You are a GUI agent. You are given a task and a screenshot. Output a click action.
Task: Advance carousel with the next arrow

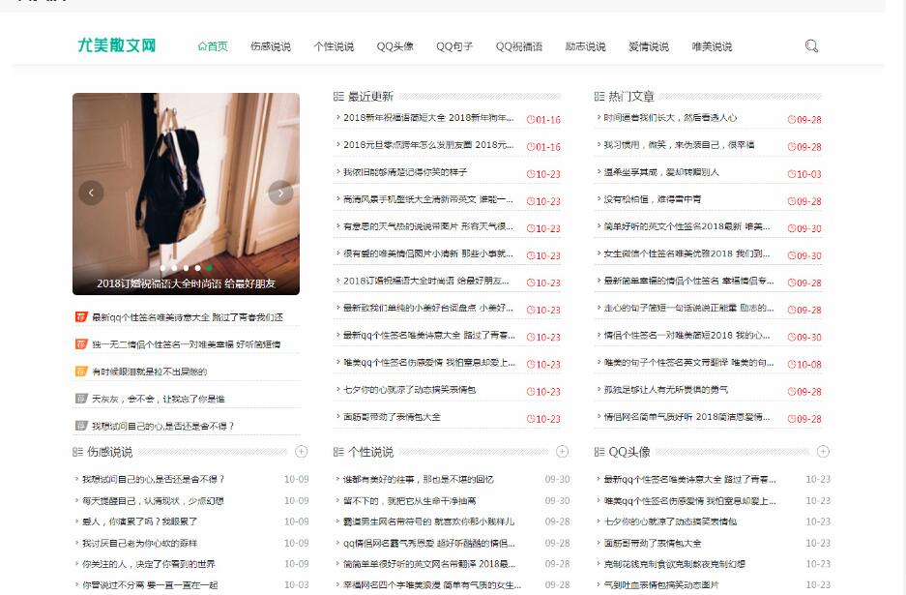pyautogui.click(x=280, y=193)
